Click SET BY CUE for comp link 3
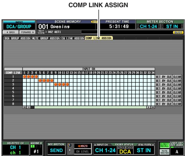Image resolution: width=185 pixels, height=156 pixels. click(x=163, y=84)
